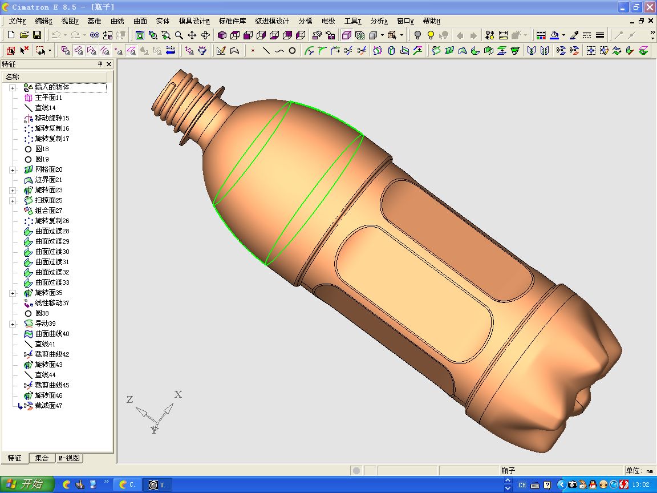
Task: Switch to the camera app taskbar button
Action: click(x=158, y=484)
